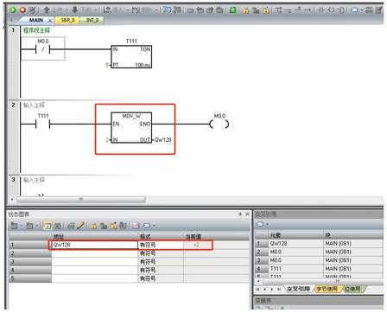Image resolution: width=387 pixels, height=313 pixels.
Task: Switch to the 字节使用 tab
Action: pyautogui.click(x=327, y=289)
